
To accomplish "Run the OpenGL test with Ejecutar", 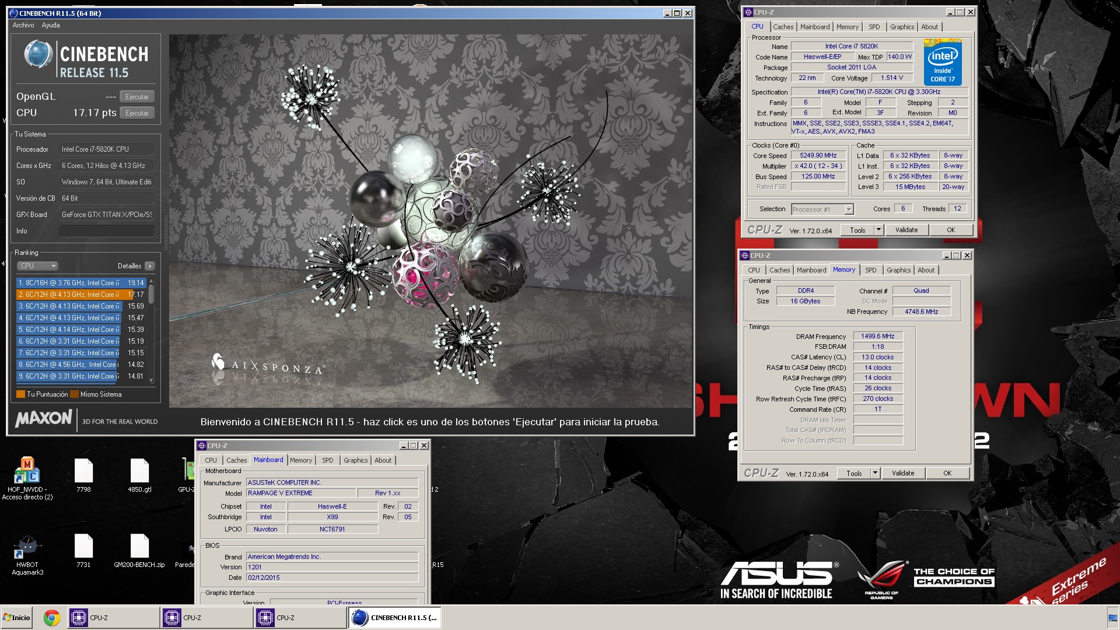I will (x=137, y=97).
